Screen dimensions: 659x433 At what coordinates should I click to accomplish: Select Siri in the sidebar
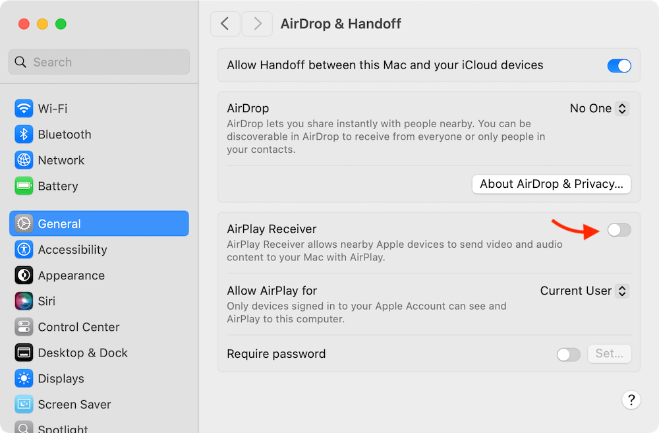(x=50, y=301)
